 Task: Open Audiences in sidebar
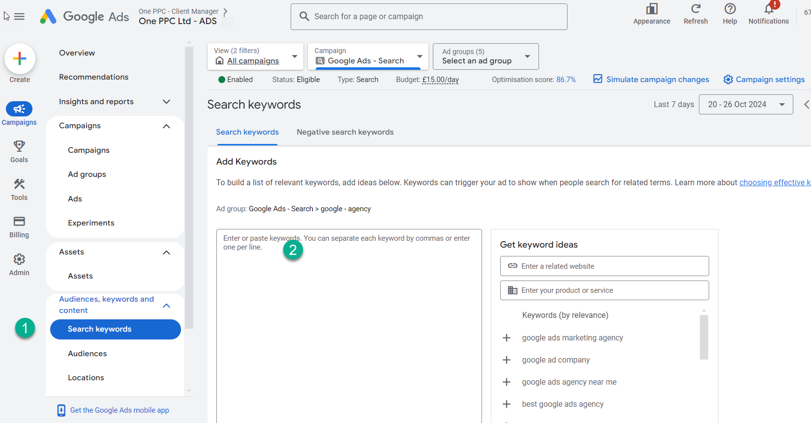[x=88, y=354]
